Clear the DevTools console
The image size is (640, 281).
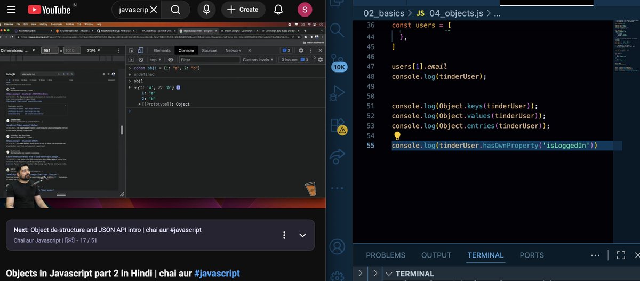point(141,60)
